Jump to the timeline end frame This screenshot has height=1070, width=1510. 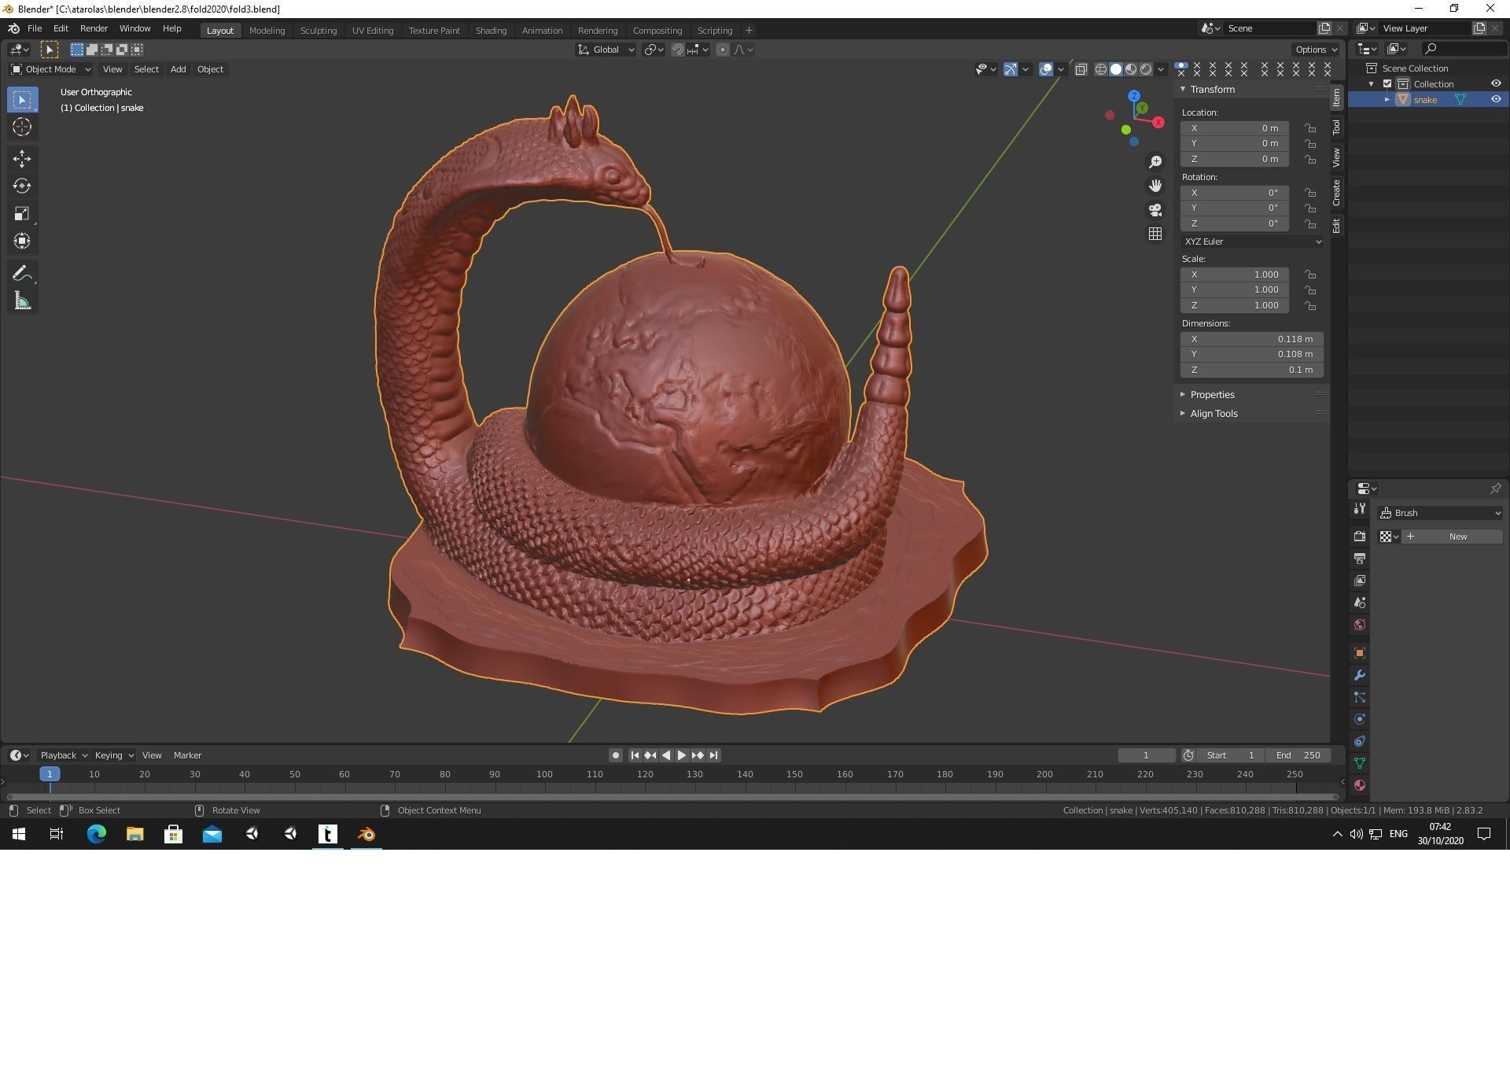click(x=713, y=755)
